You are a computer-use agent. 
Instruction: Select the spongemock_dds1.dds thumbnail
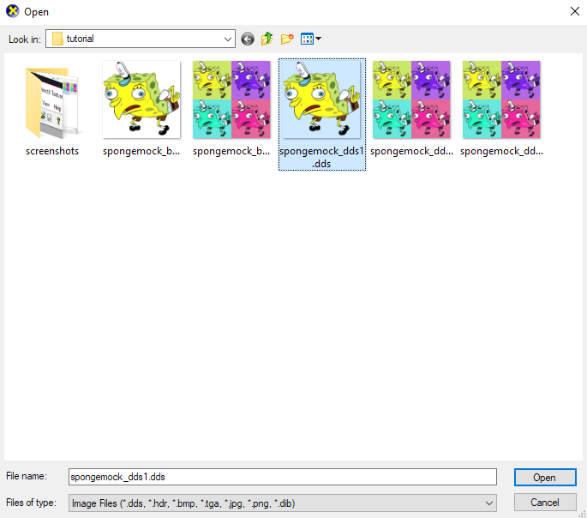[321, 99]
